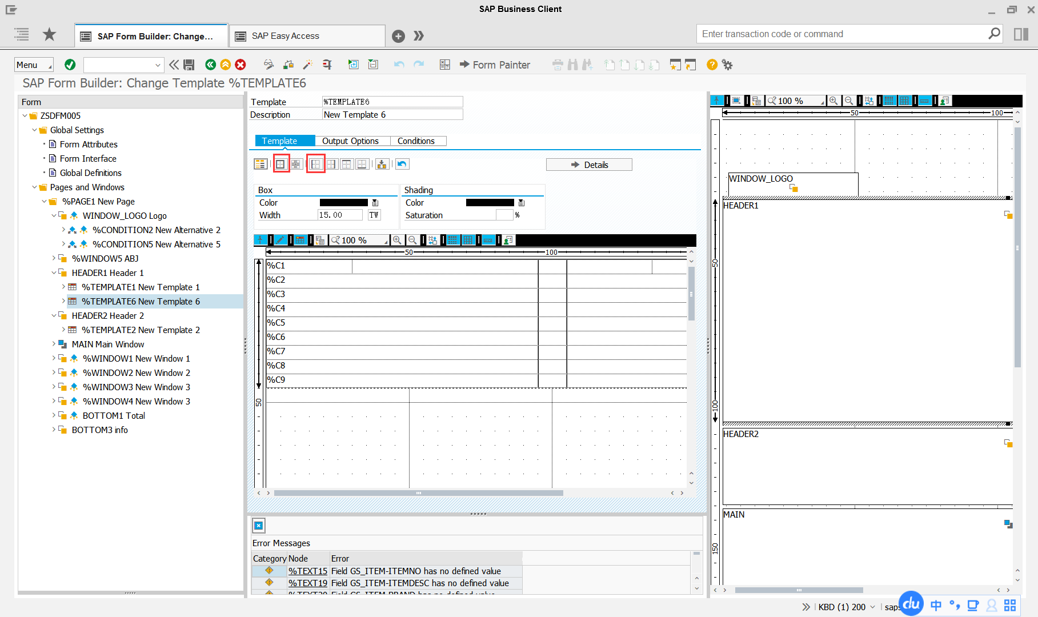The image size is (1038, 617).
Task: Open the %TEXT19 error node link
Action: click(x=308, y=583)
